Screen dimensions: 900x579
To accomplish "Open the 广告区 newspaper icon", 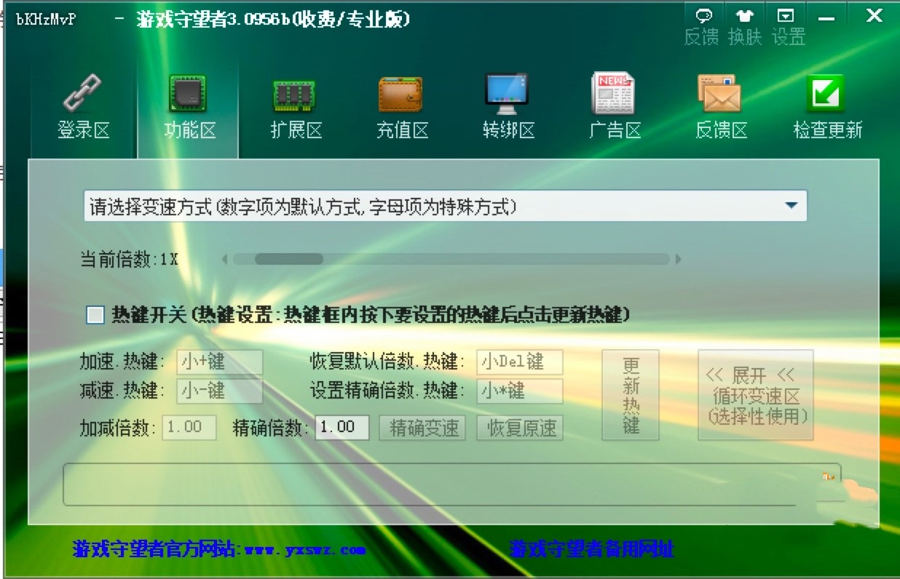I will 614,94.
